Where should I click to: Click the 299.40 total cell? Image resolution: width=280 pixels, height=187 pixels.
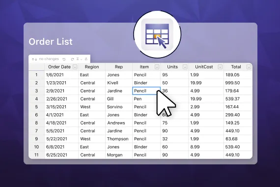[x=238, y=115]
